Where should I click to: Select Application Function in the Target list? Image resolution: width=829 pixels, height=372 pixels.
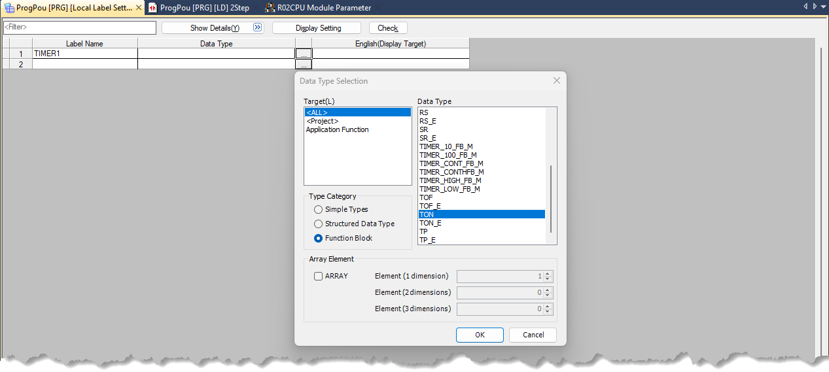pos(337,130)
